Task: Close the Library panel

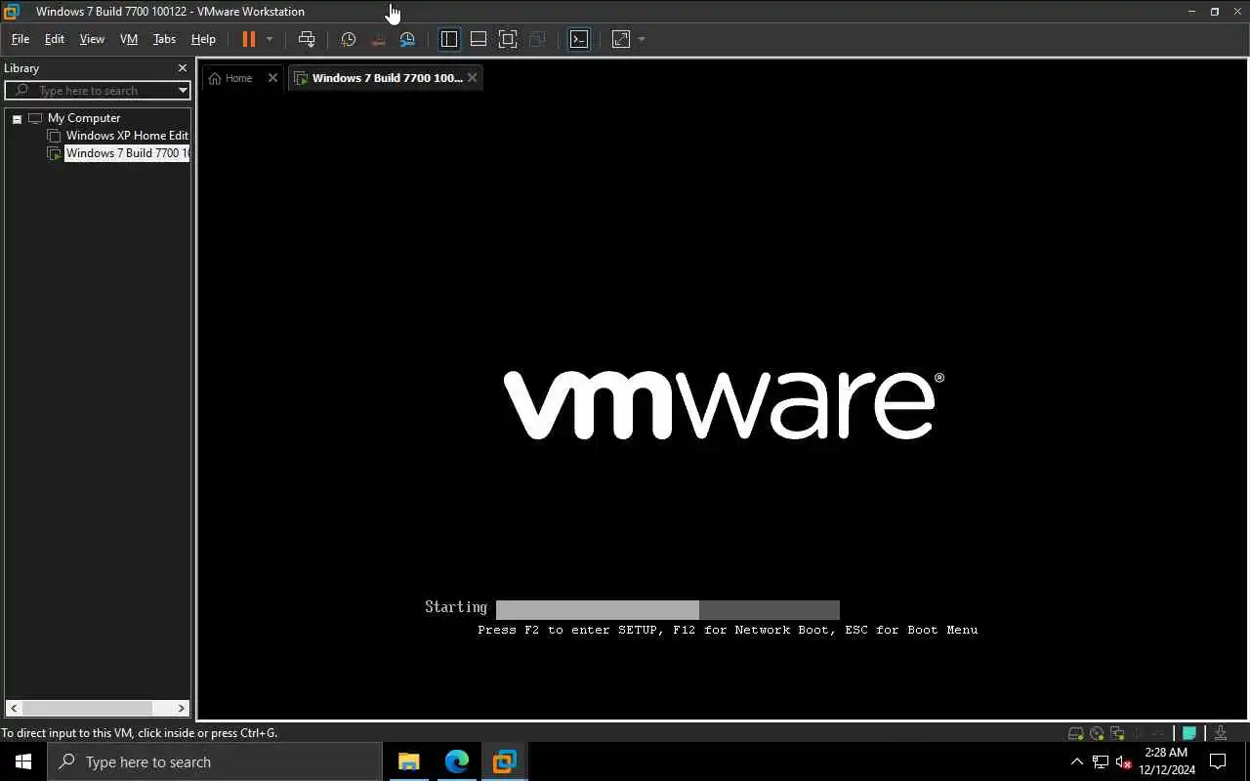Action: tap(183, 68)
